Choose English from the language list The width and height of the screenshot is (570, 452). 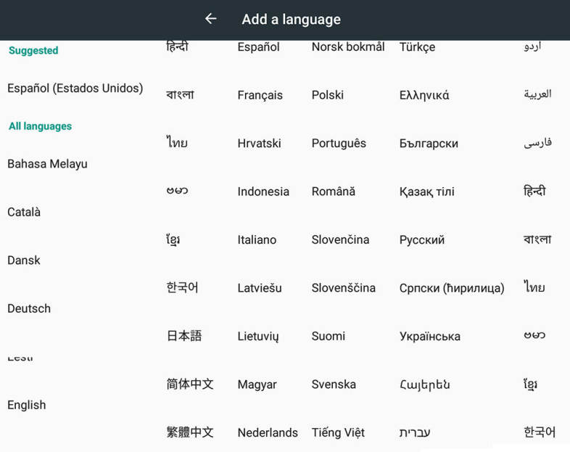coord(27,406)
